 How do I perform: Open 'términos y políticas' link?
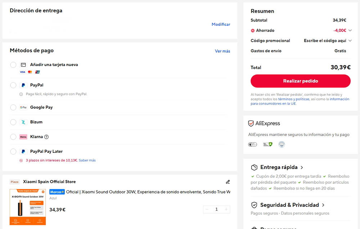(294, 99)
